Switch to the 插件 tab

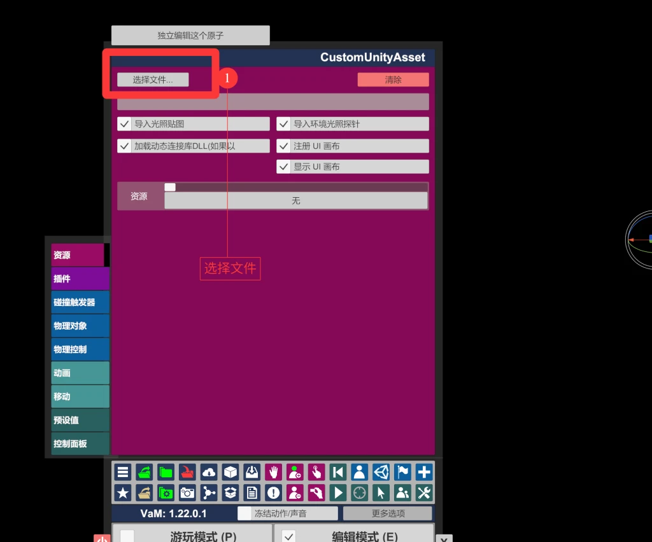pyautogui.click(x=80, y=279)
